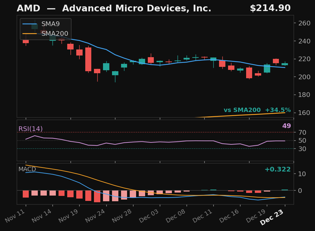Image resolution: width=315 pixels, height=231 pixels.
Task: Select the SMA200 legend entry
Action: tap(45, 33)
